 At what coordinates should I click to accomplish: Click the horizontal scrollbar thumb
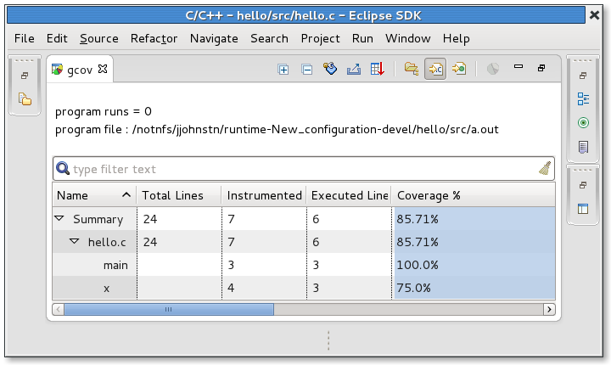[169, 309]
